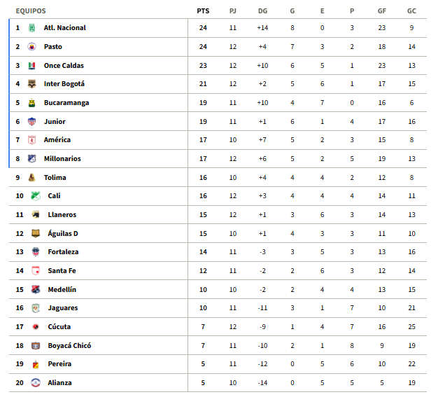Image resolution: width=438 pixels, height=397 pixels.
Task: Click the Pasto club logo
Action: pos(31,47)
